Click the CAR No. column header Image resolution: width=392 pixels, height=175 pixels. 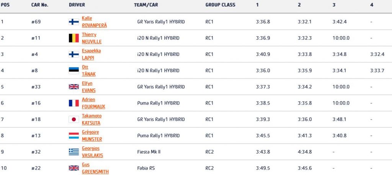click(40, 5)
